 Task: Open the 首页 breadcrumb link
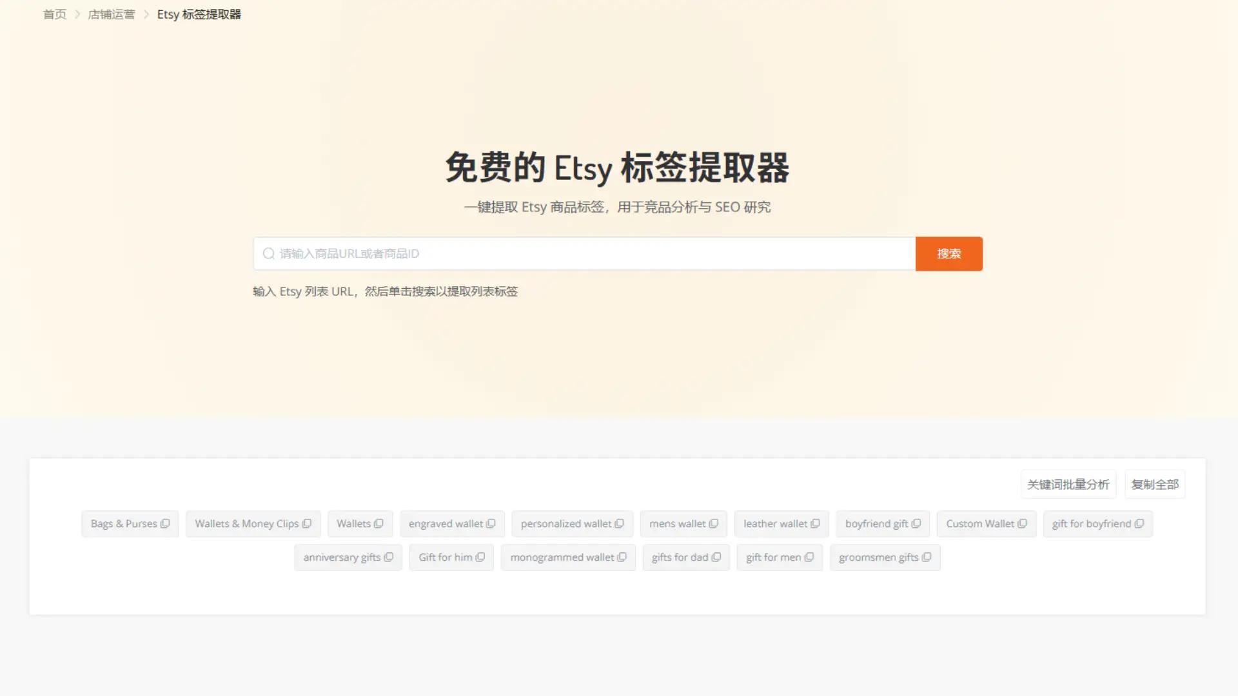(54, 14)
